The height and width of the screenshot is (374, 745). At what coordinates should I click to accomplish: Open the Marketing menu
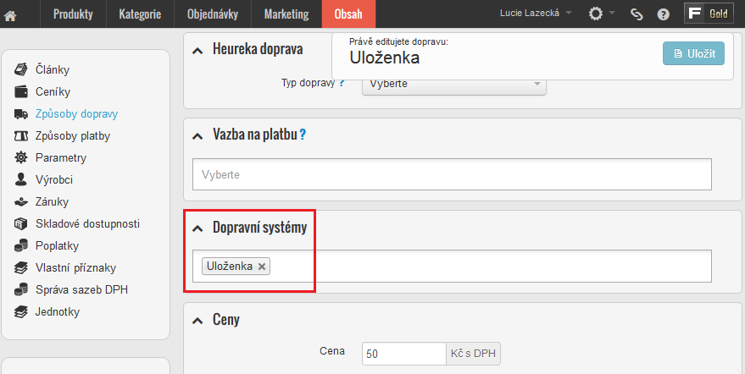coord(286,14)
